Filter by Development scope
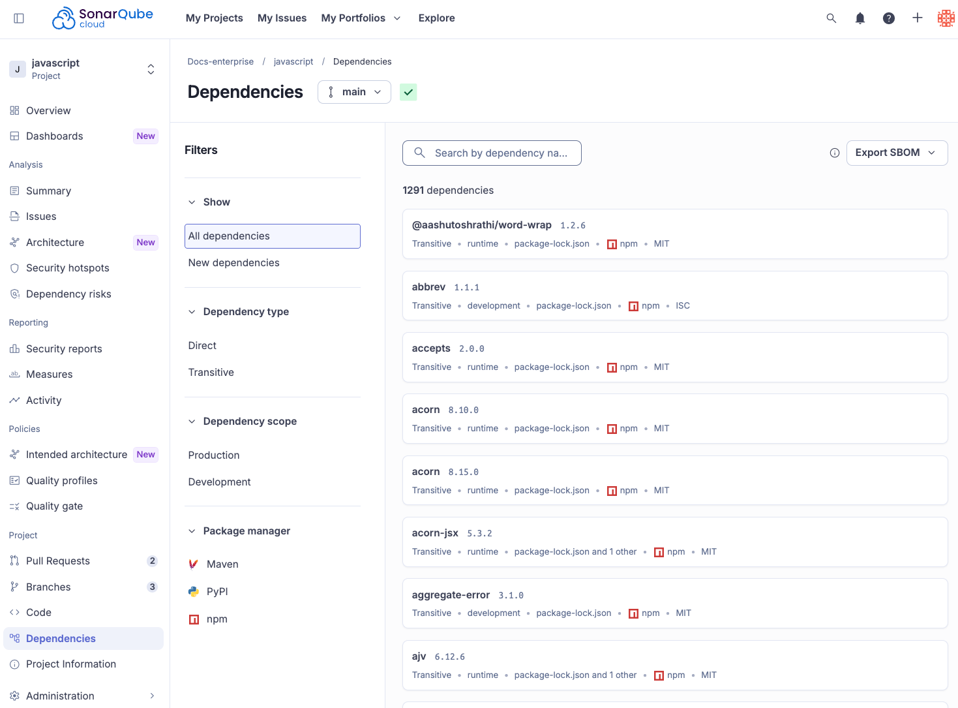The image size is (958, 708). point(273,482)
